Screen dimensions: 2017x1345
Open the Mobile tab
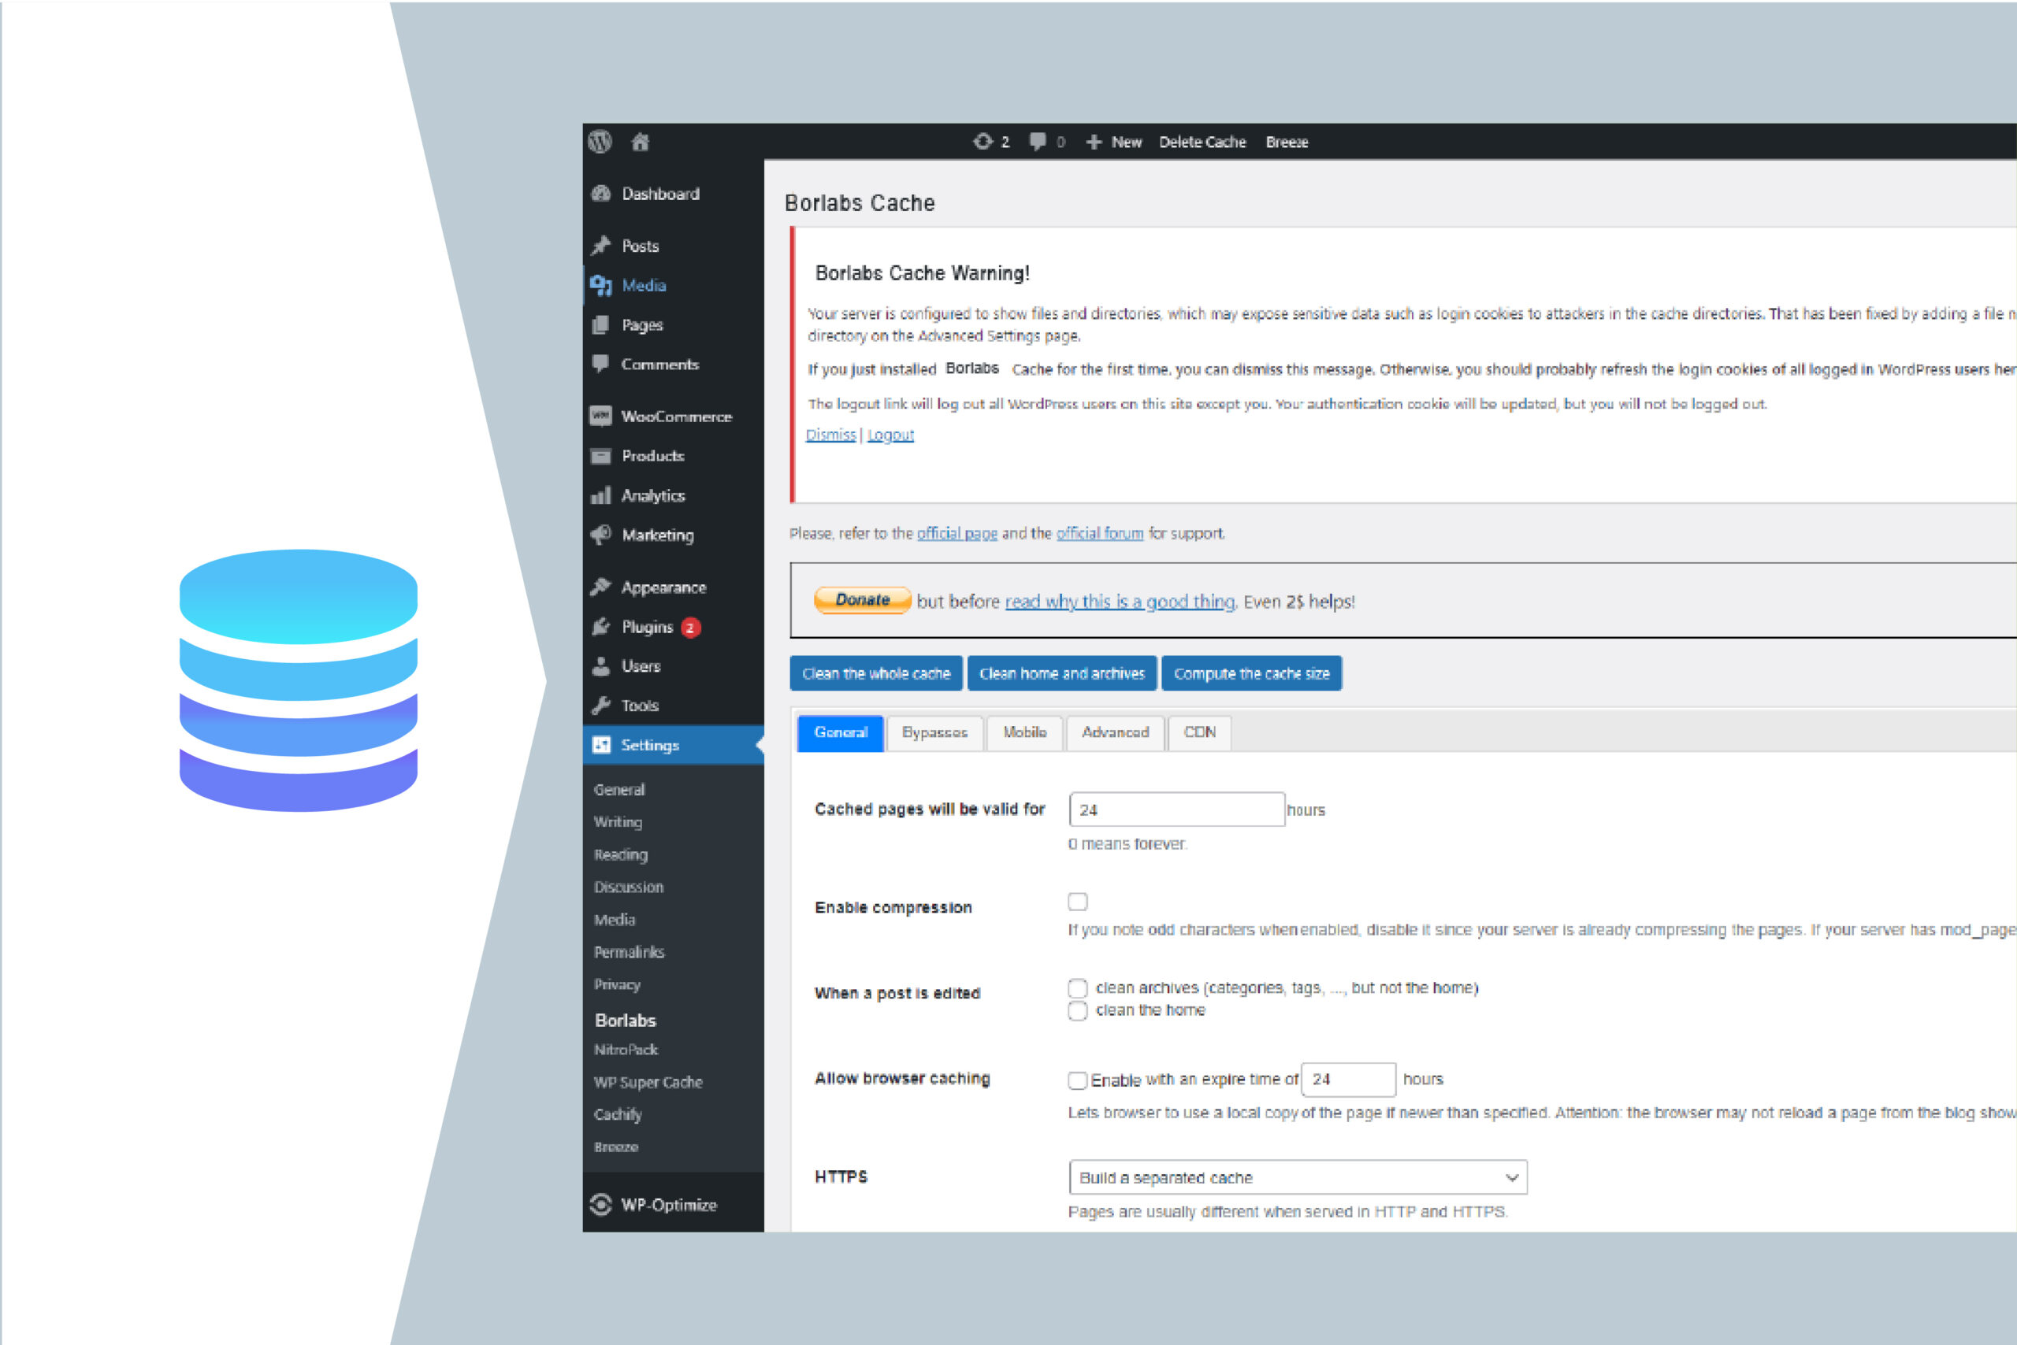[x=1025, y=733]
